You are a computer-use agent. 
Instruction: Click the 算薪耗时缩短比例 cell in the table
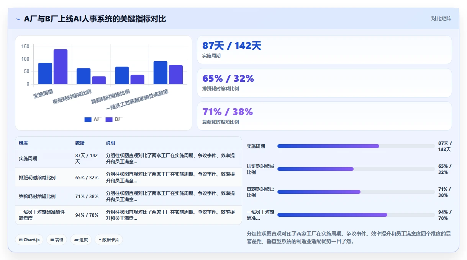point(44,196)
